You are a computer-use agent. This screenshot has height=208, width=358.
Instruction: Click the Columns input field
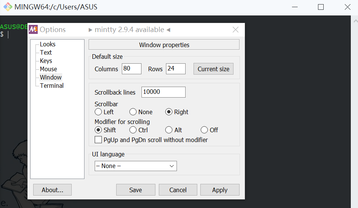[x=132, y=69]
